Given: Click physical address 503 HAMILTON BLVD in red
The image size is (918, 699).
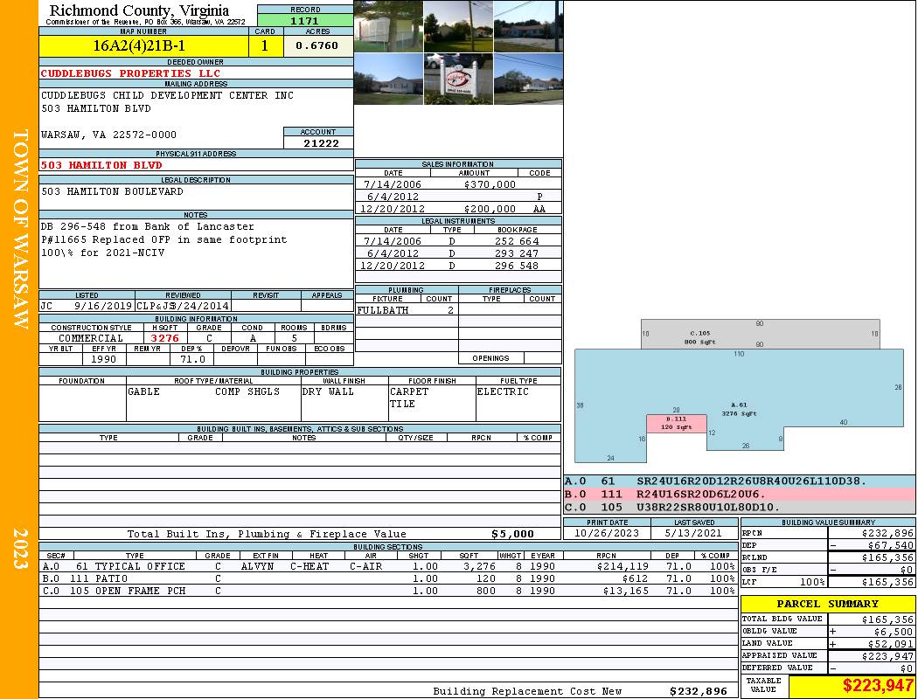Looking at the screenshot, I should (x=101, y=165).
